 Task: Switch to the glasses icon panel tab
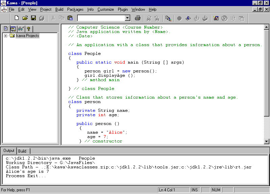coord(21,29)
